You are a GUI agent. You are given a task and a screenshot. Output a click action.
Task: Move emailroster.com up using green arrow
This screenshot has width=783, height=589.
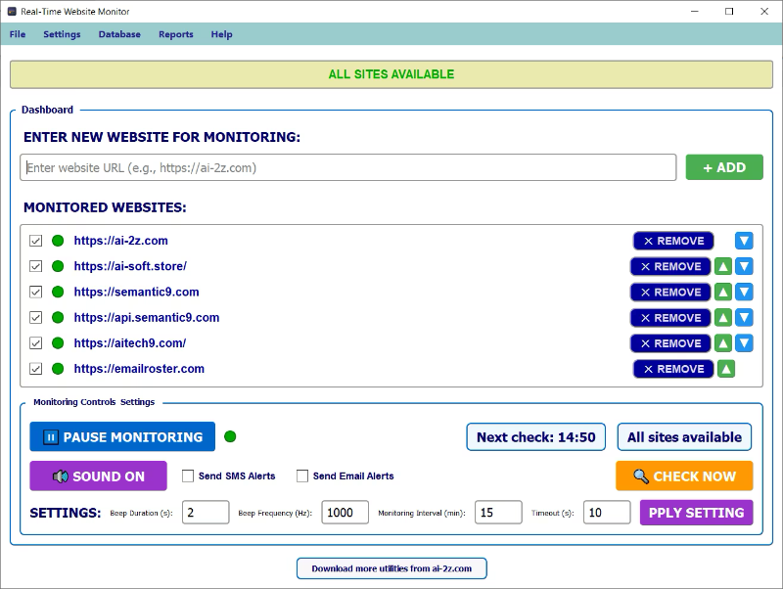(x=726, y=369)
